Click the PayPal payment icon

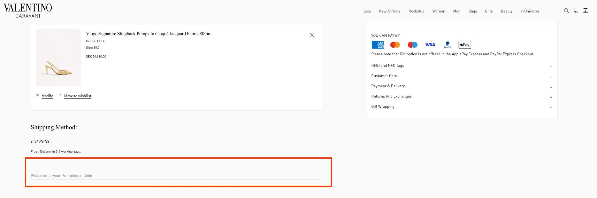coord(447,45)
